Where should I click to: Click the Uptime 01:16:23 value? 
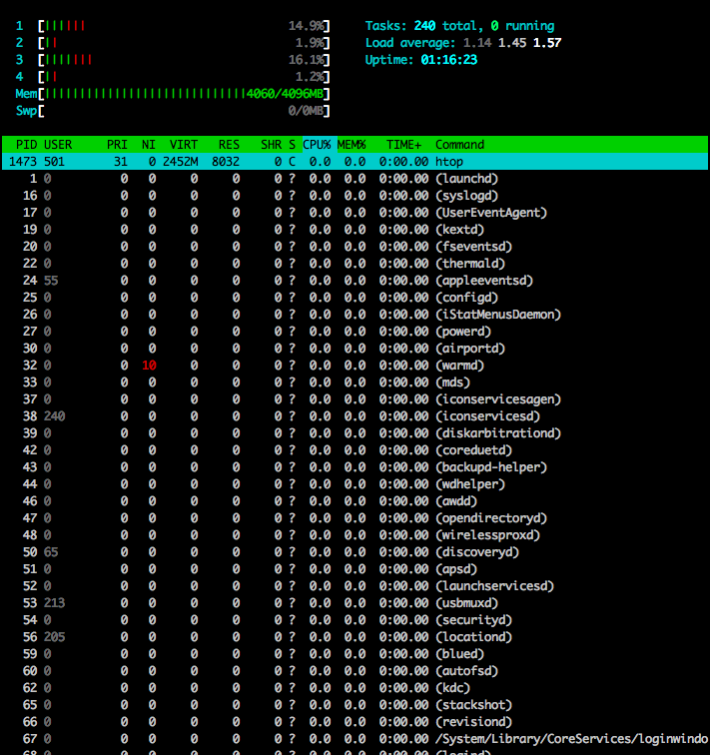[448, 60]
